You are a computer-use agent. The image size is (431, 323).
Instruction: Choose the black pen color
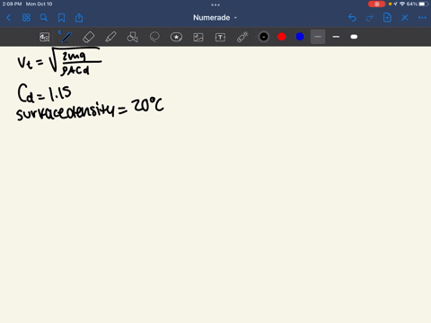264,37
